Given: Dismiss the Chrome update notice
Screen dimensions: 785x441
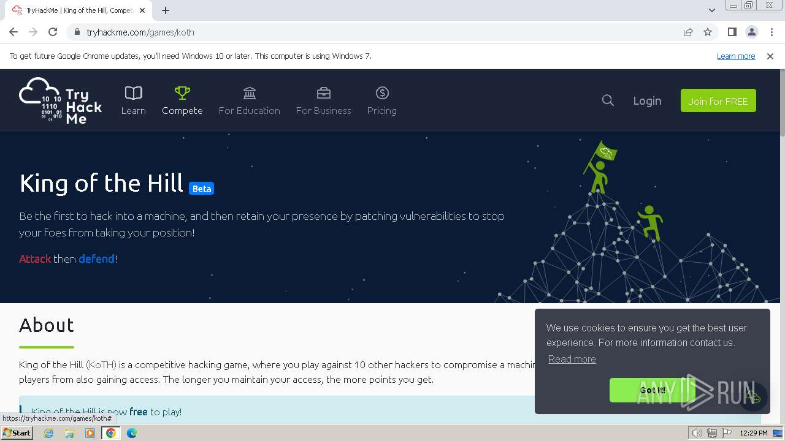Looking at the screenshot, I should [x=770, y=56].
